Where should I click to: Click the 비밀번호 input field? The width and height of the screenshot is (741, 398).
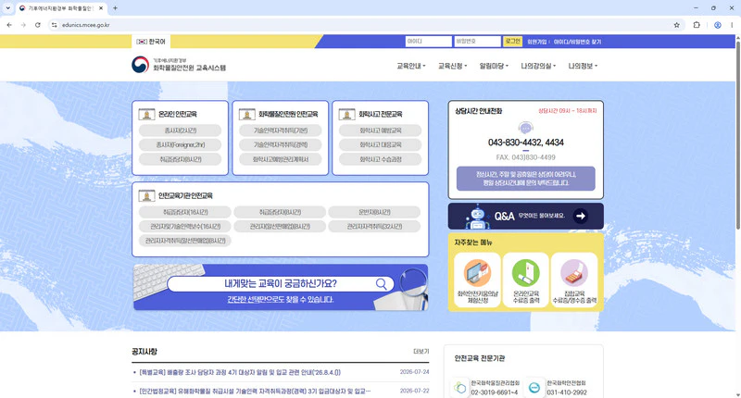pyautogui.click(x=477, y=42)
